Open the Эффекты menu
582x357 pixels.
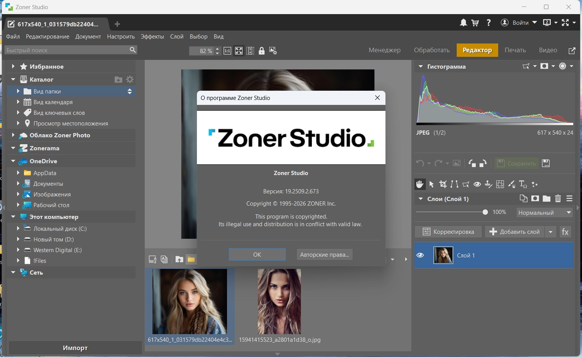(152, 37)
